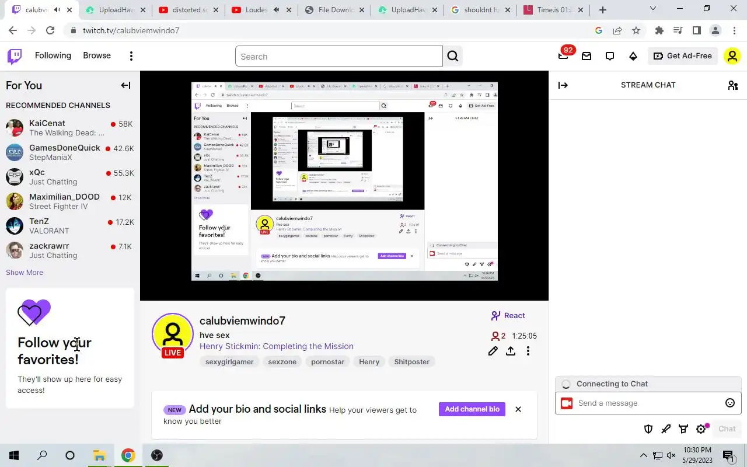Click the Chat send button
The width and height of the screenshot is (747, 467).
(x=727, y=428)
